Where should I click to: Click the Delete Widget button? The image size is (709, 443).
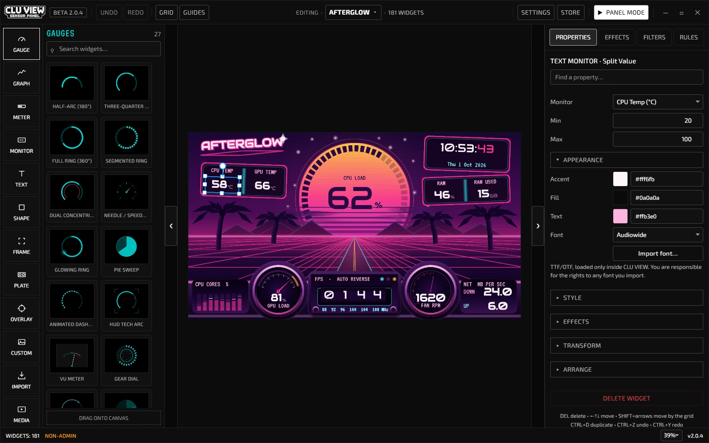(627, 398)
